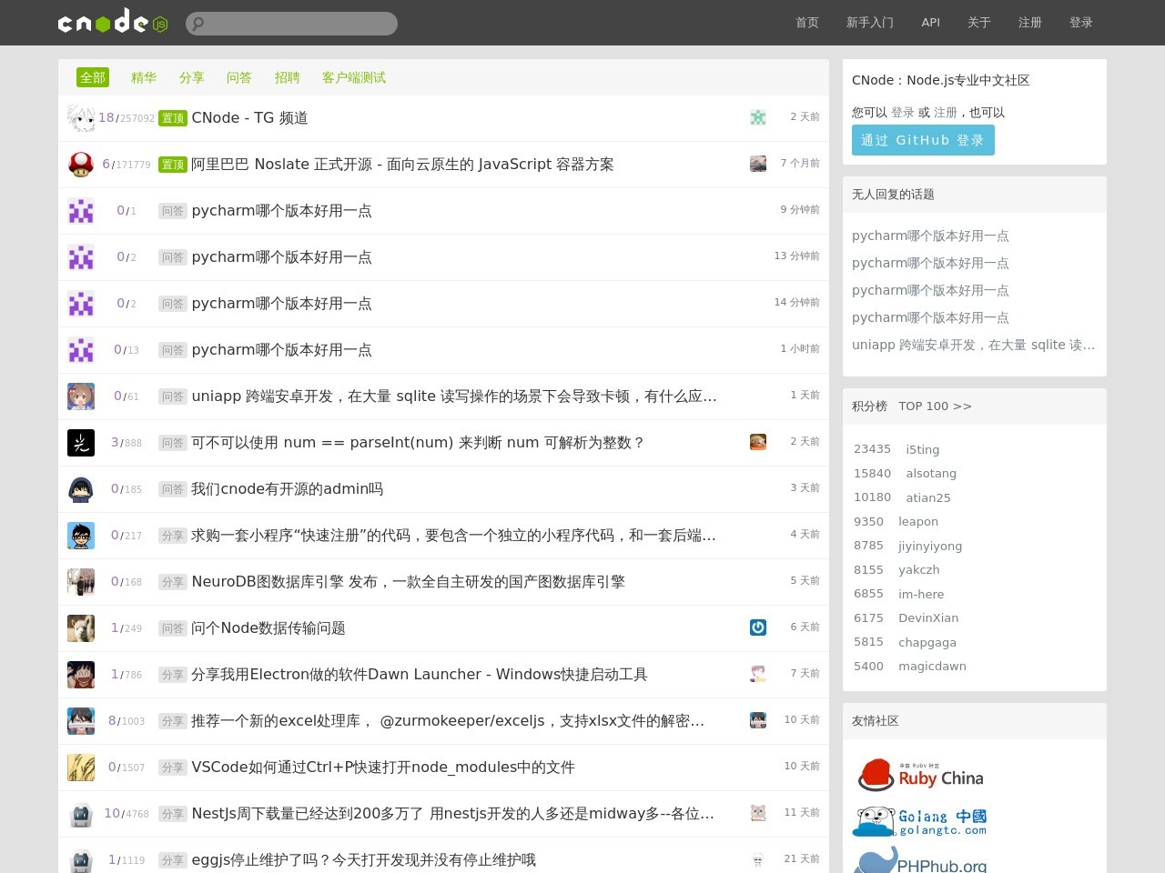The height and width of the screenshot is (873, 1165).
Task: Open the API menu item
Action: (930, 23)
